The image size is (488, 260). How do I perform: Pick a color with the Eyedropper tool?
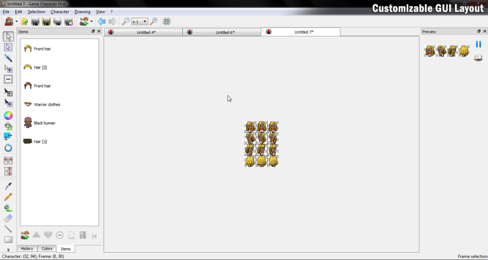pyautogui.click(x=8, y=185)
